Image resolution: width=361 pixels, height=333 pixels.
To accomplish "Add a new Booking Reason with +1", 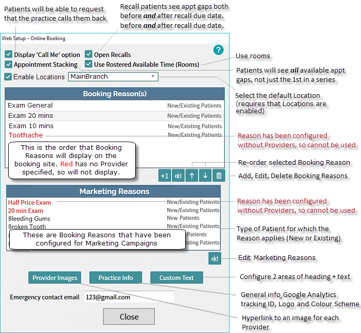I will (x=165, y=176).
